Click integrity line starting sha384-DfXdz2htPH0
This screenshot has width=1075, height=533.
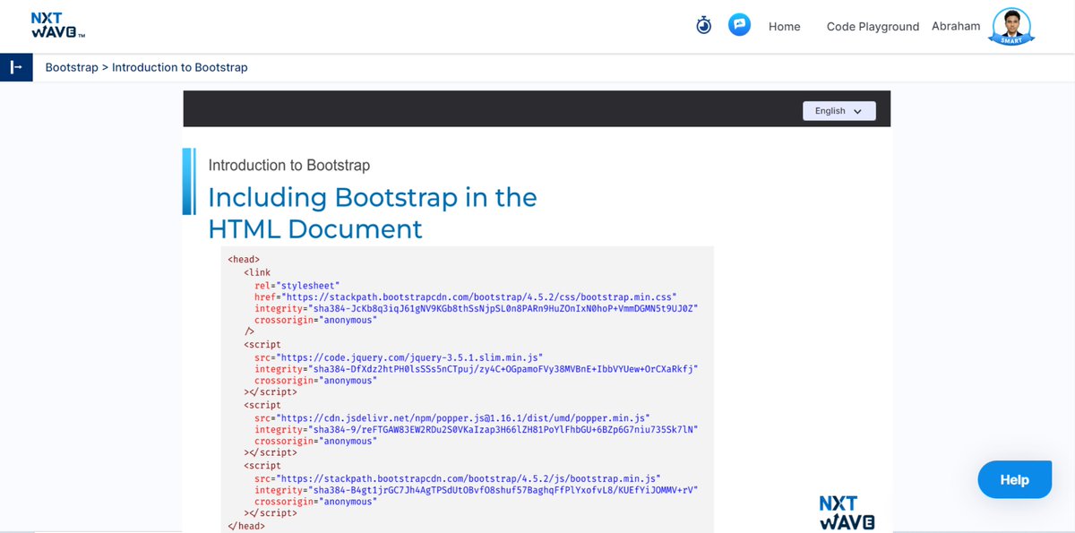pyautogui.click(x=476, y=369)
